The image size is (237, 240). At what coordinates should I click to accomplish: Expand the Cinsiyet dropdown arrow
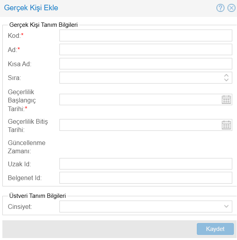(226, 206)
